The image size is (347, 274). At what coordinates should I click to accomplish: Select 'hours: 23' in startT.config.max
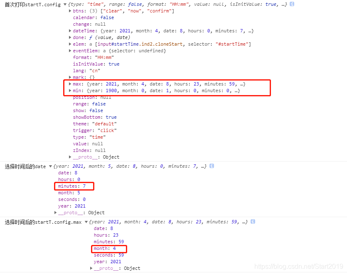coord(106,235)
